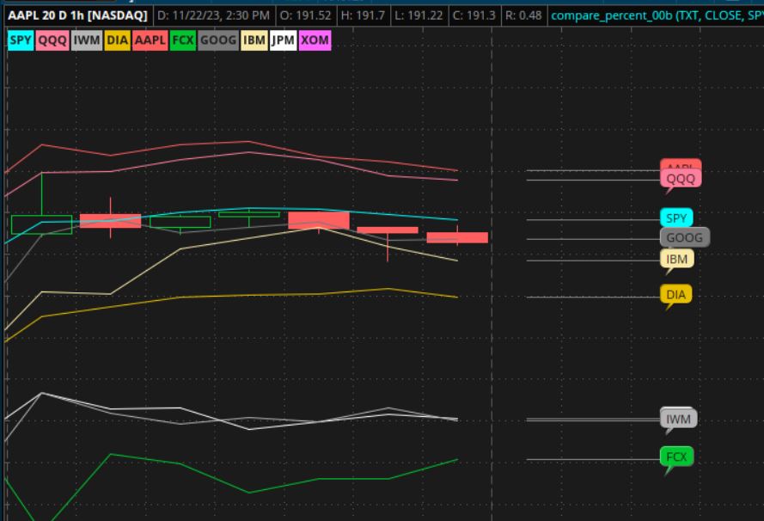Click the GOOG label in the legend
764x521 pixels.
tap(218, 40)
